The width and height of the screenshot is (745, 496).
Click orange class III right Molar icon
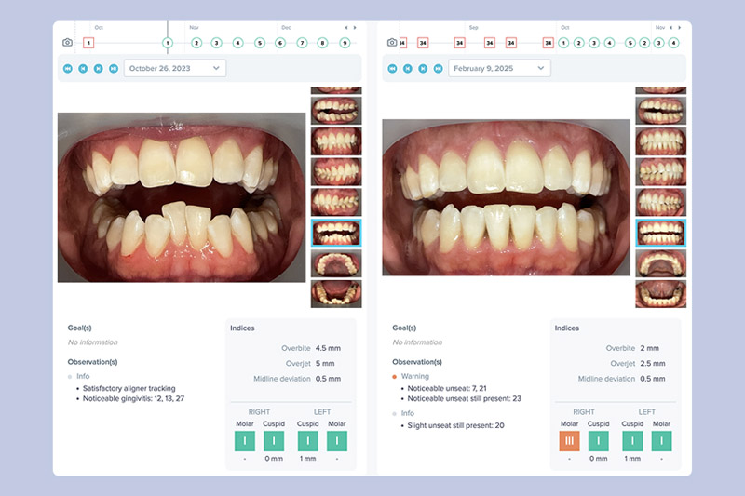pos(569,441)
